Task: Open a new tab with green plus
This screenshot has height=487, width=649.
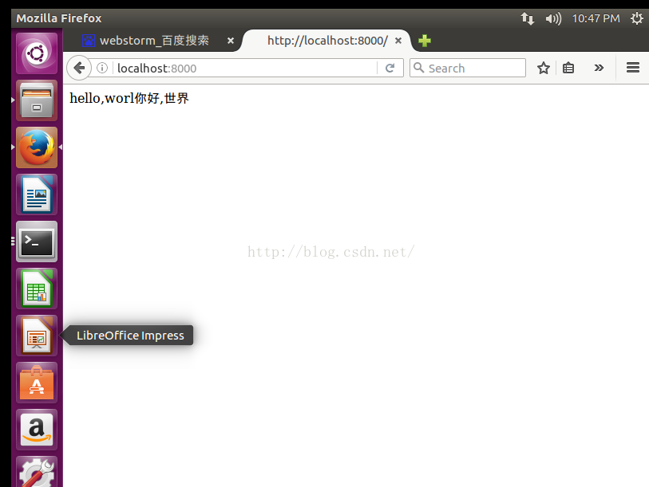Action: [x=425, y=41]
